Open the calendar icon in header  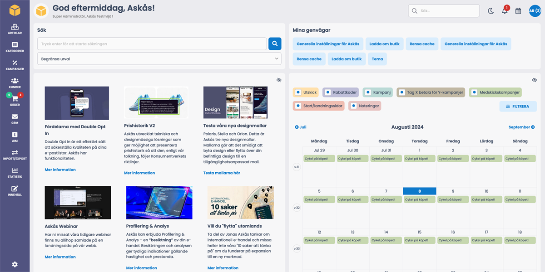click(518, 11)
